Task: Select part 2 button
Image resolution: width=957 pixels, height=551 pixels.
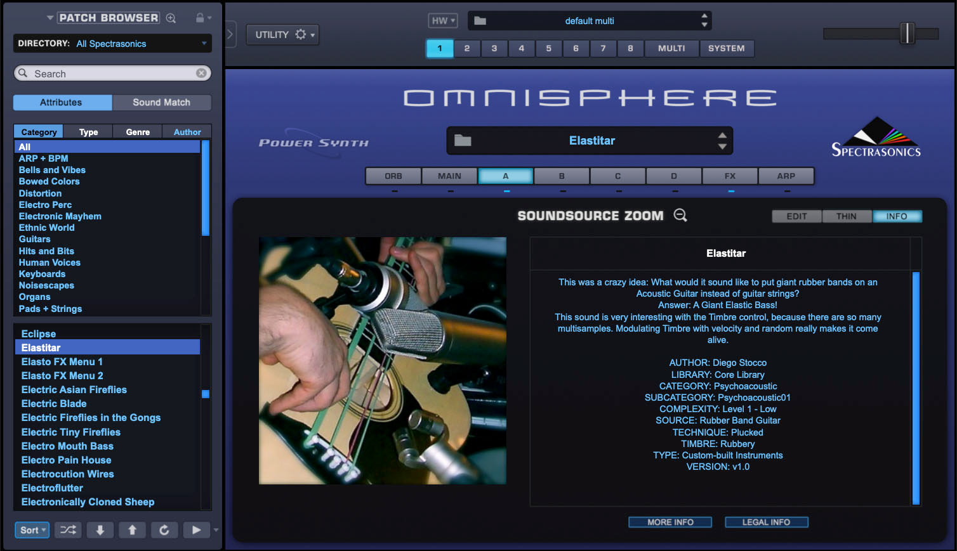Action: point(467,48)
